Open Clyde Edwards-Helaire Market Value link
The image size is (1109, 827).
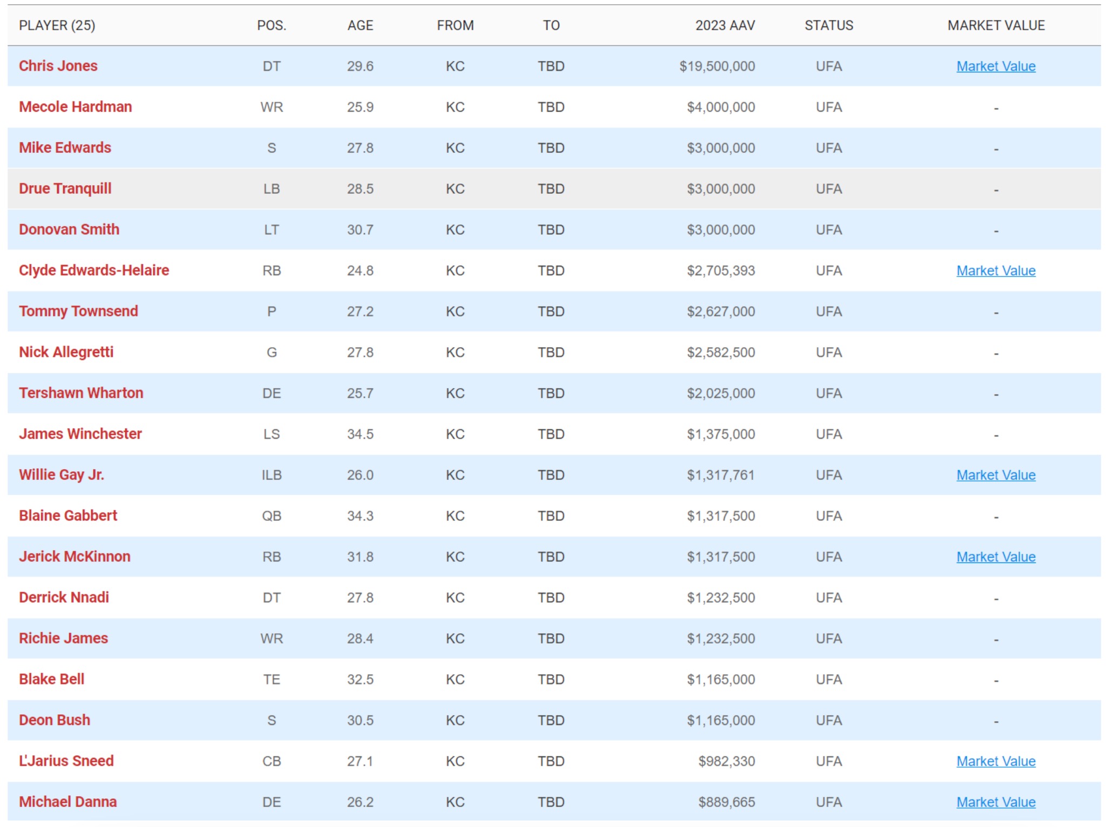coord(995,270)
